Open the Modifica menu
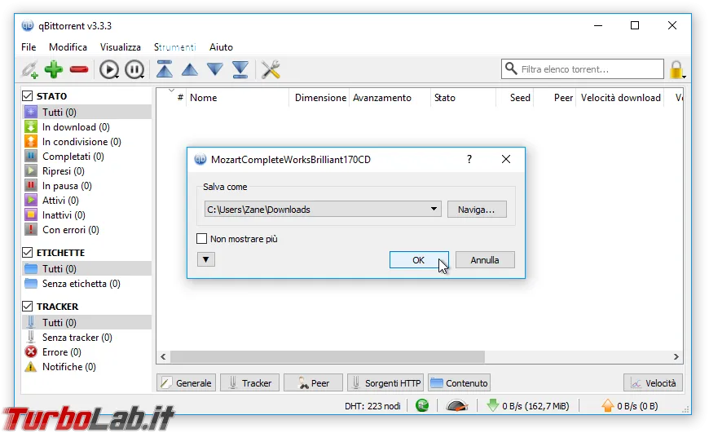 pos(68,47)
